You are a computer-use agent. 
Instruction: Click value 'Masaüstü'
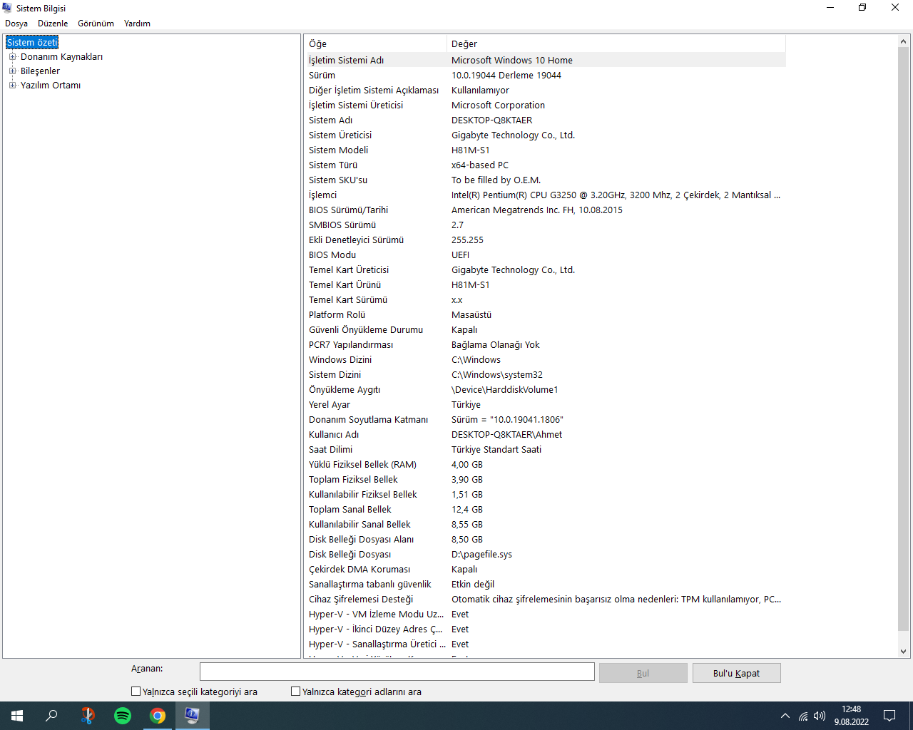click(471, 315)
